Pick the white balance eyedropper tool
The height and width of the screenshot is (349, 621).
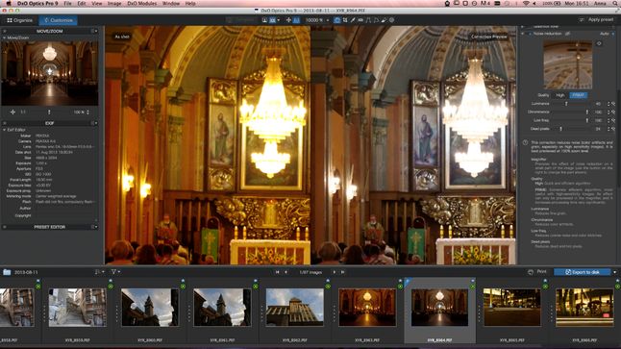(x=353, y=20)
